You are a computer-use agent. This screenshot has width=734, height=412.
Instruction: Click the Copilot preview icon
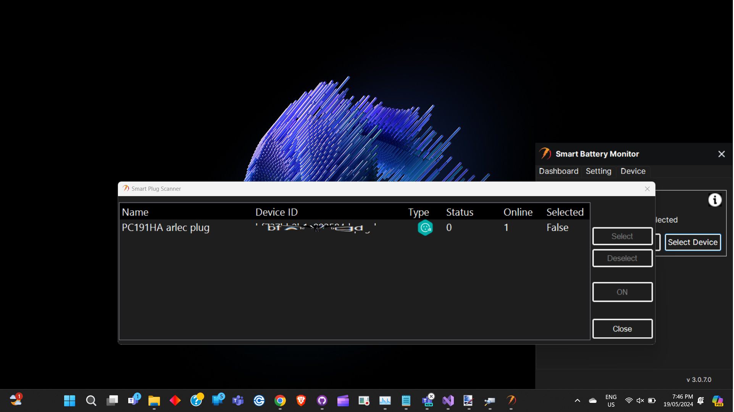click(x=718, y=401)
